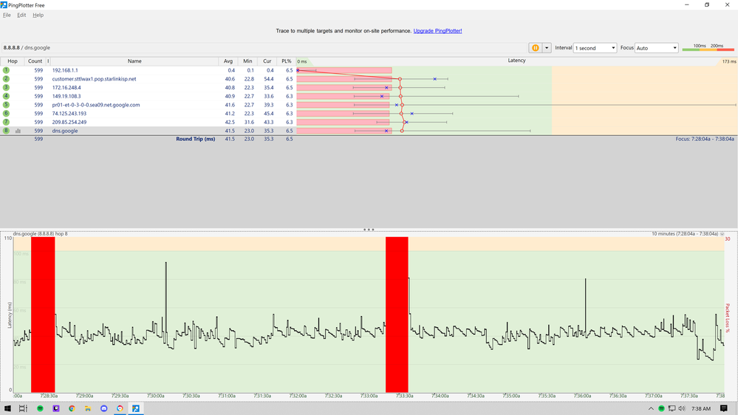Viewport: 738px width, 415px height.
Task: Expand the arrow next to pause button
Action: (547, 48)
